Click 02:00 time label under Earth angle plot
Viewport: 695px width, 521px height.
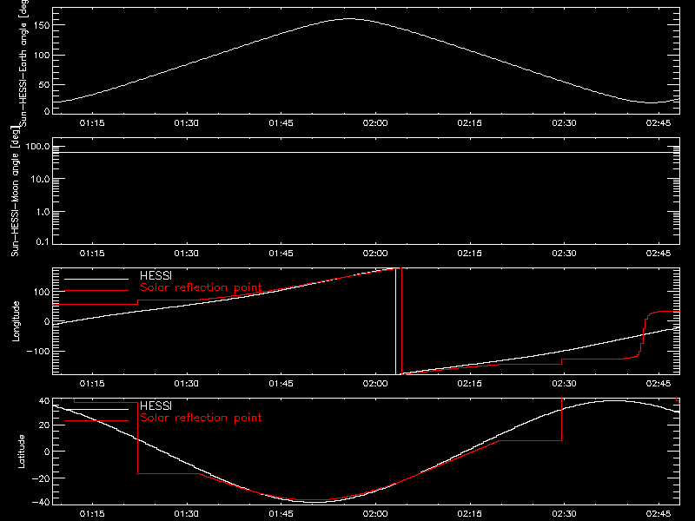[x=375, y=123]
